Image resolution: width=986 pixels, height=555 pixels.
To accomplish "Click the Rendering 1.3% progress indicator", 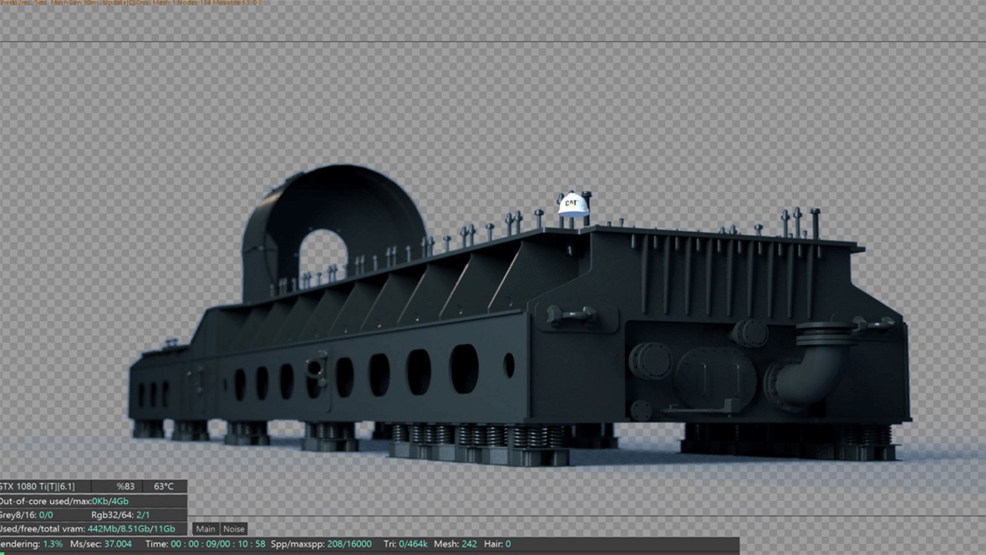I will coord(29,543).
